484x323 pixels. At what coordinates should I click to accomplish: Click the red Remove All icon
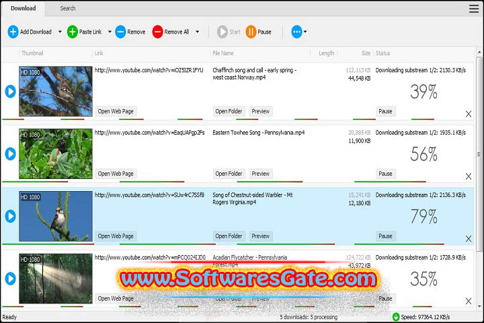coord(157,32)
